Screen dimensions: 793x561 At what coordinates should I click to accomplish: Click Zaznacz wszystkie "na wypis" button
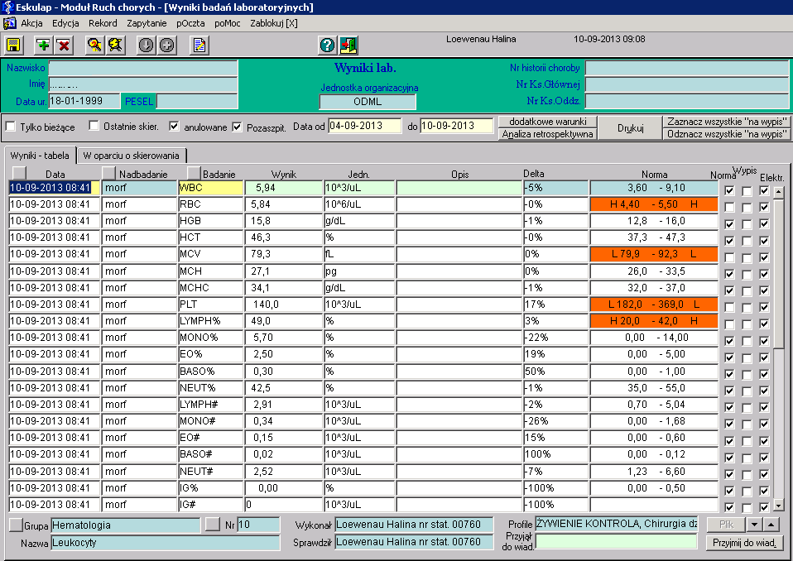(726, 122)
